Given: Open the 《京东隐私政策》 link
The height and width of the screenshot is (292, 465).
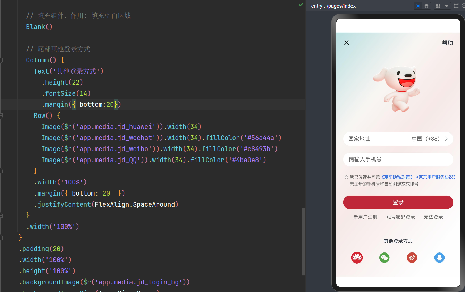Looking at the screenshot, I should tap(397, 177).
